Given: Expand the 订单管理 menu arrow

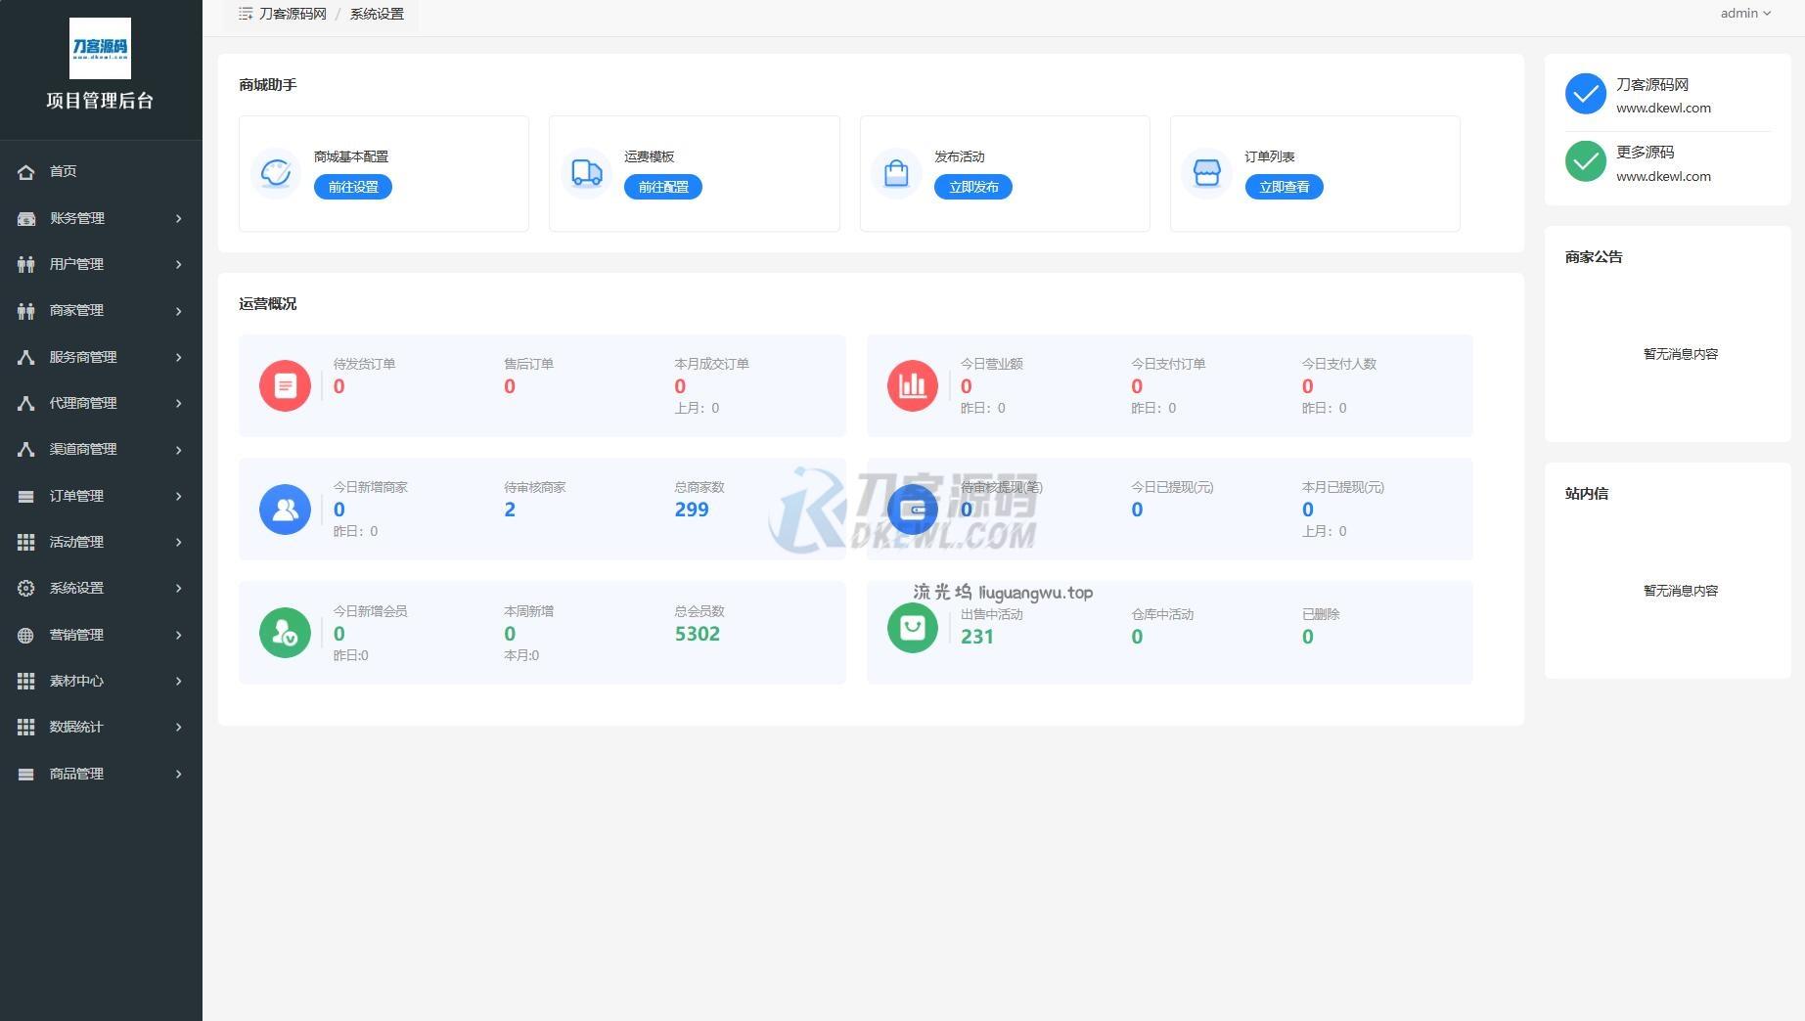Looking at the screenshot, I should [x=179, y=496].
